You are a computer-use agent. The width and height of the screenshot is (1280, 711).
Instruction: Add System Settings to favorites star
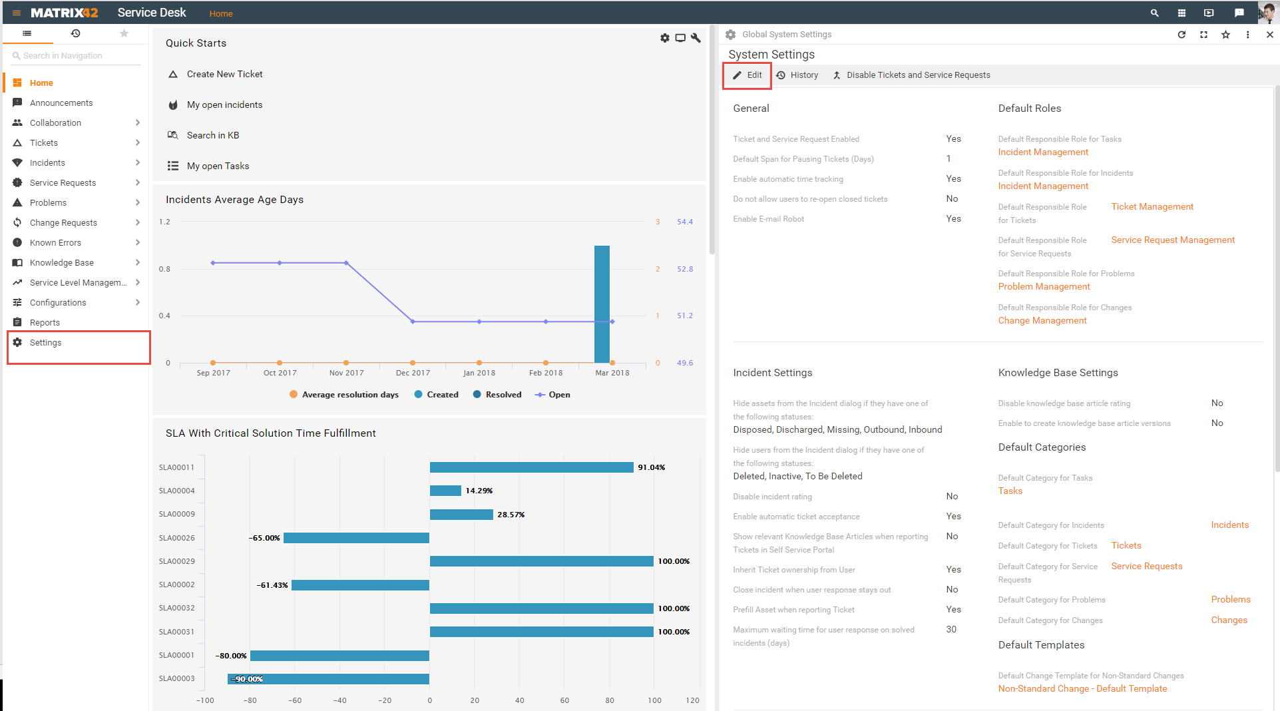point(1225,35)
